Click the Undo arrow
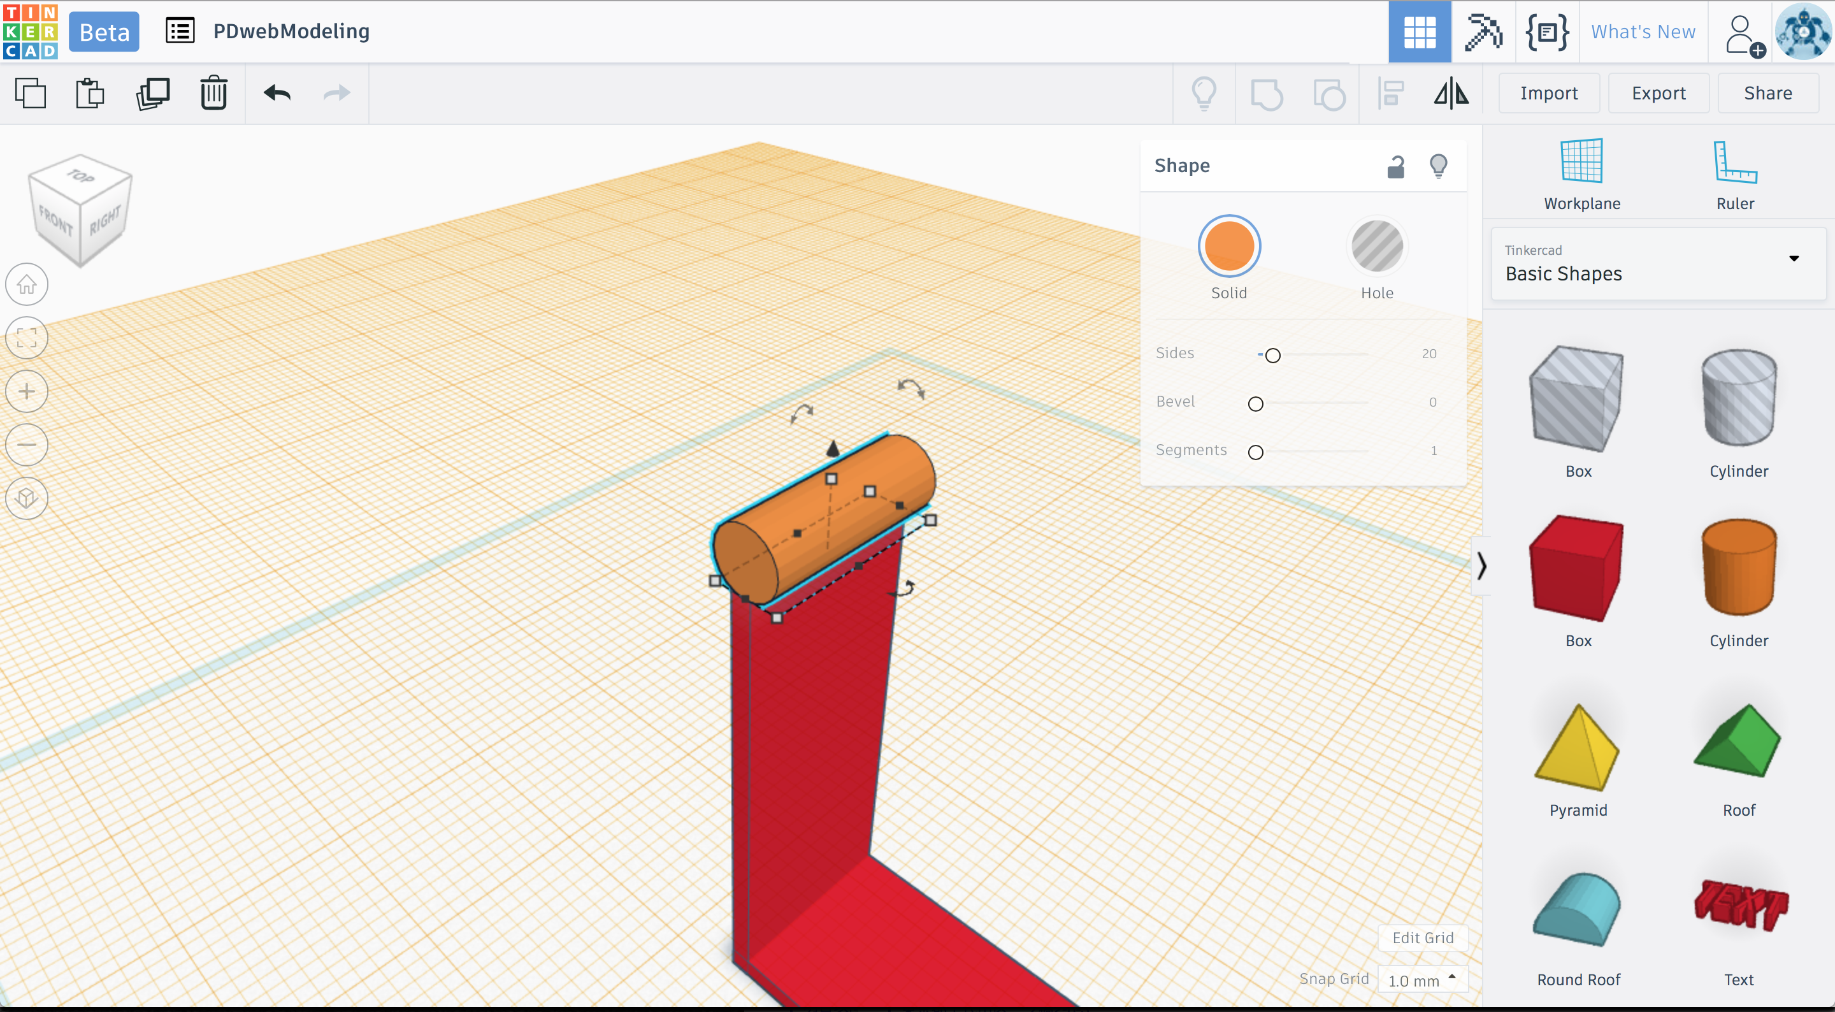Screen dimensions: 1835x1012 pos(277,93)
